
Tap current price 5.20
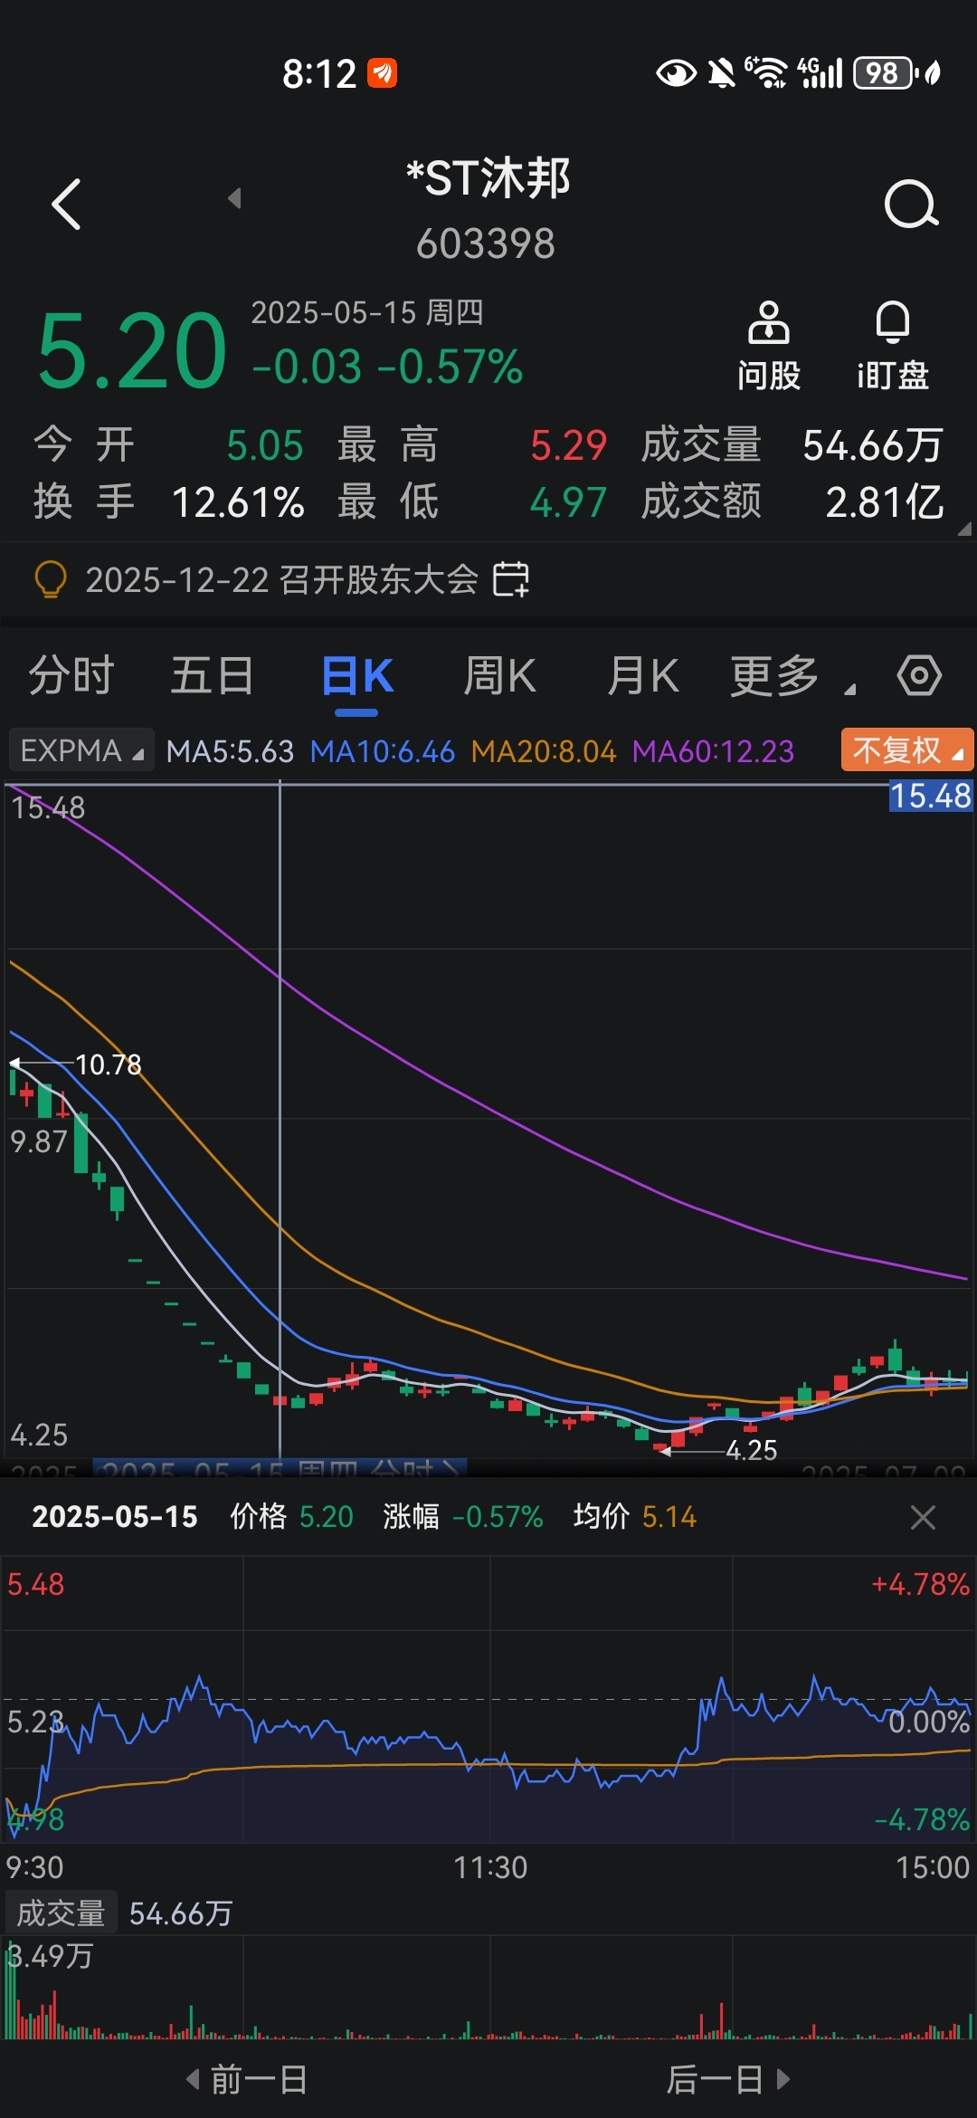(x=132, y=351)
